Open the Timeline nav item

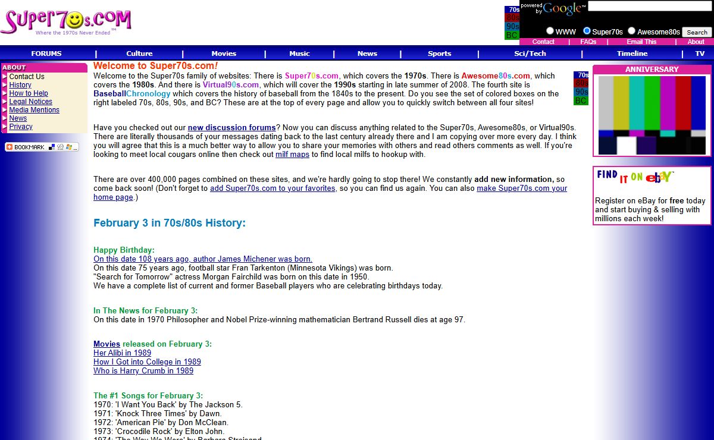(632, 54)
